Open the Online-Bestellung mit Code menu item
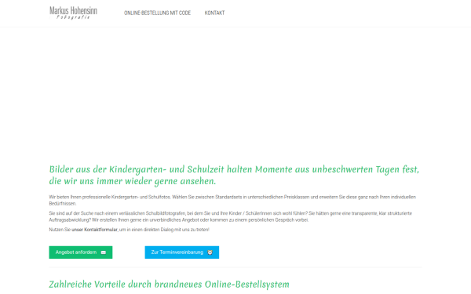The height and width of the screenshot is (294, 471). coord(158,13)
